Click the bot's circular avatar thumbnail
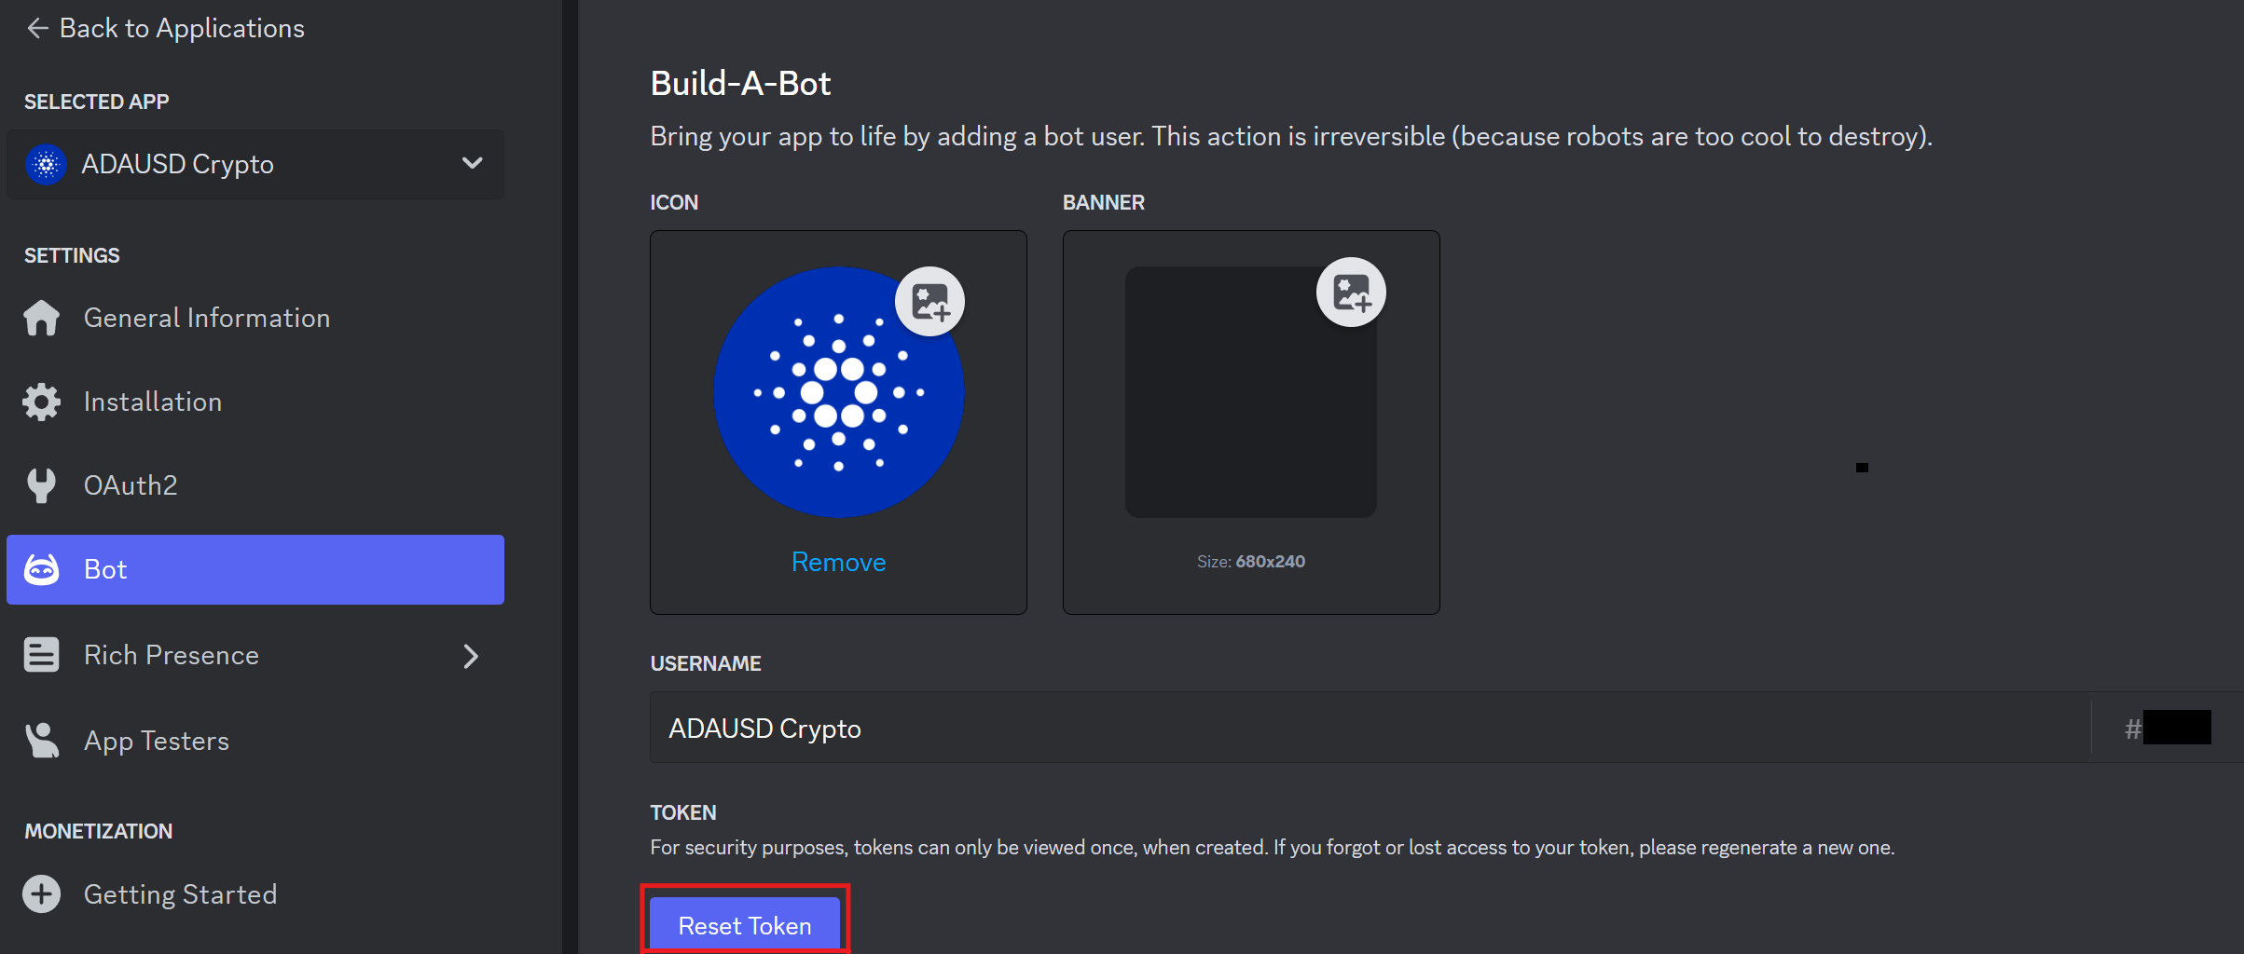The width and height of the screenshot is (2244, 954). point(838,392)
